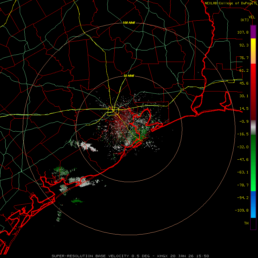Viewport: 258px width, 258px height.
Task: Select the 45.6 legend value
Action: (x=244, y=83)
